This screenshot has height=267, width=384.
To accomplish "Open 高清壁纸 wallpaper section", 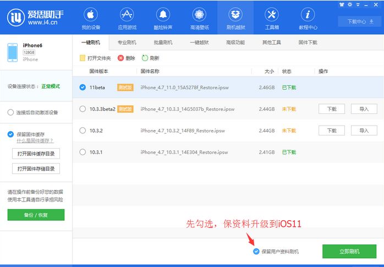I will pyautogui.click(x=199, y=19).
